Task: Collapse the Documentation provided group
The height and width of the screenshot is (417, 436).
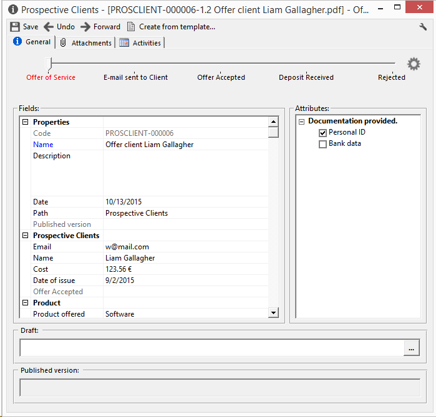Action: 301,122
